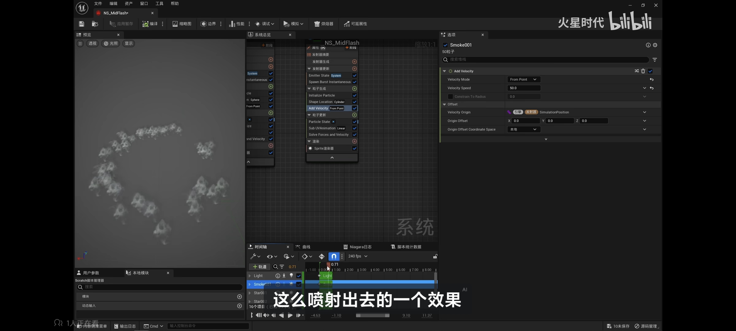Click the 光照 lighting viewport button

pyautogui.click(x=111, y=43)
